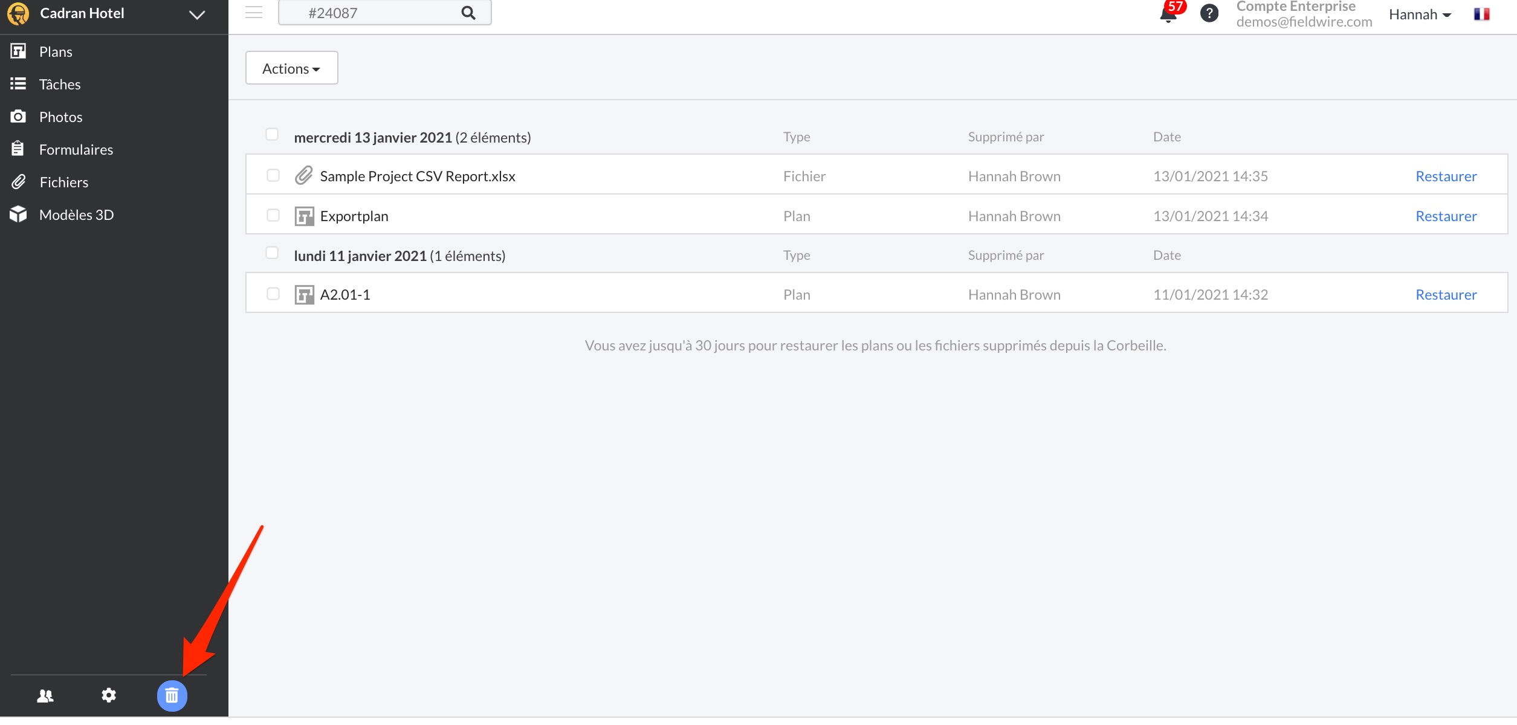Open the Actions dropdown

coord(291,68)
